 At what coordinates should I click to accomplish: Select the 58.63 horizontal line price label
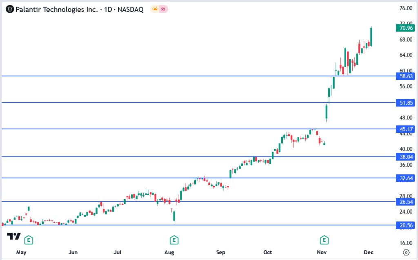(405, 76)
